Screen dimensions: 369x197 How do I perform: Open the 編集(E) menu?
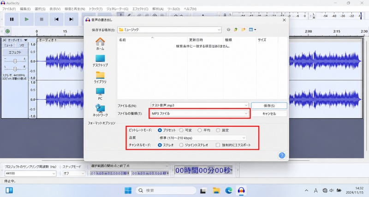click(25, 9)
